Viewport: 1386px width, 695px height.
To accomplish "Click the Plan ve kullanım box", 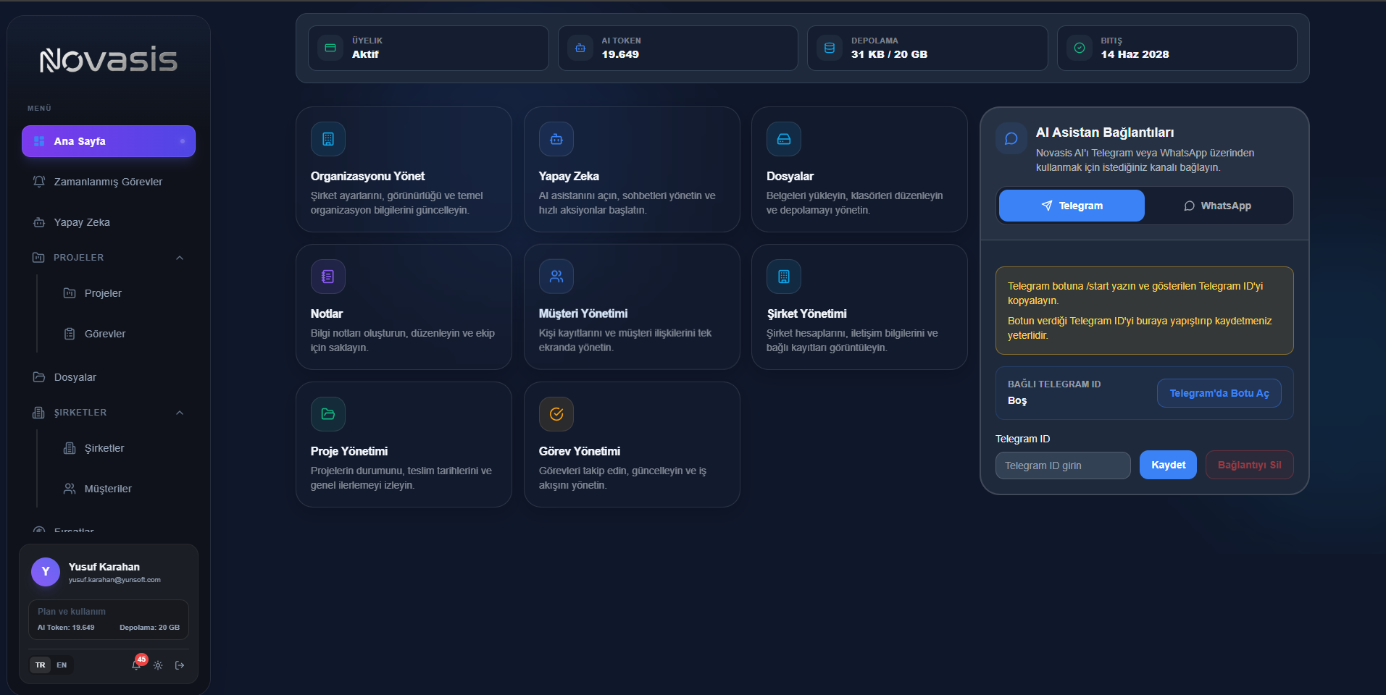I will click(109, 620).
